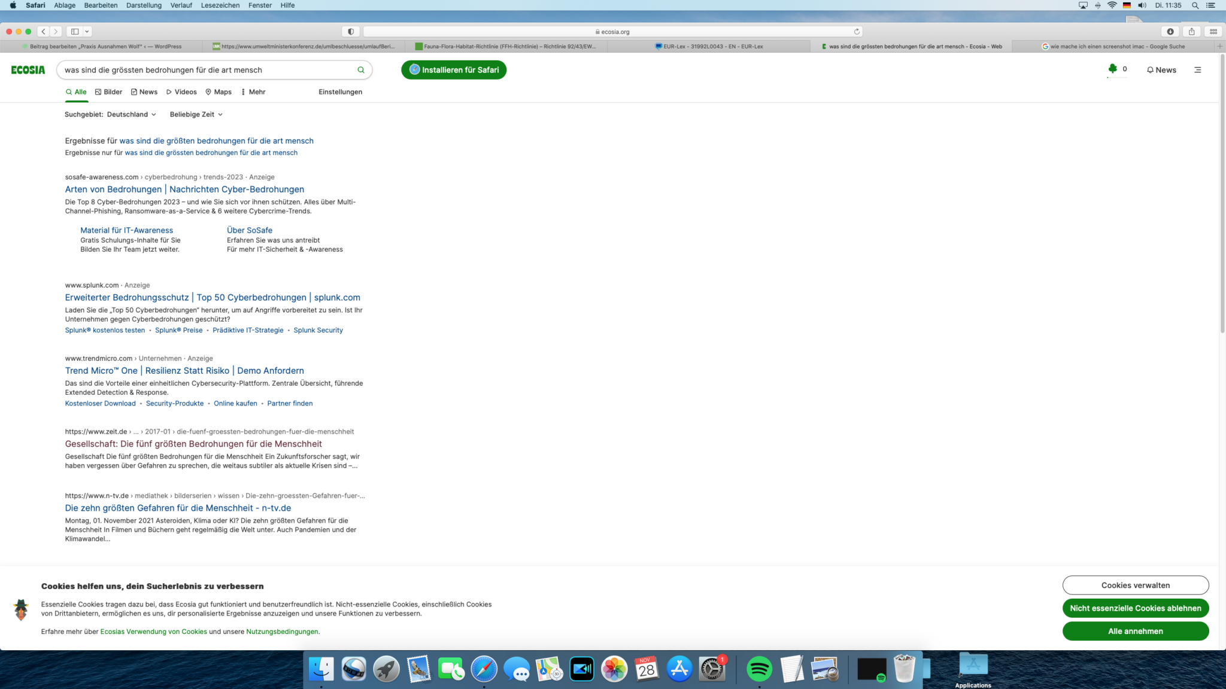Switch to the EUR-Lex 31992L0043 tab
Image resolution: width=1226 pixels, height=689 pixels.
(x=708, y=46)
